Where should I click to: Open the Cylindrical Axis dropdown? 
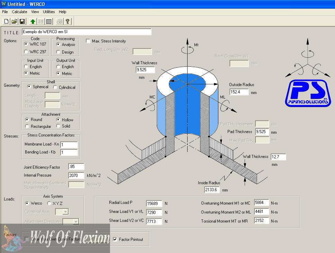click(x=62, y=212)
